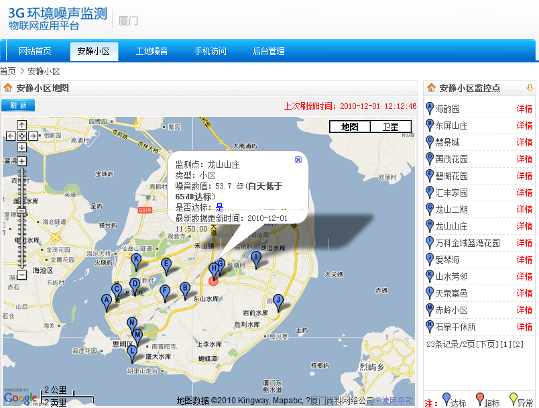Switch map to 地图 view
Screen dimensions: 539x408
350,127
